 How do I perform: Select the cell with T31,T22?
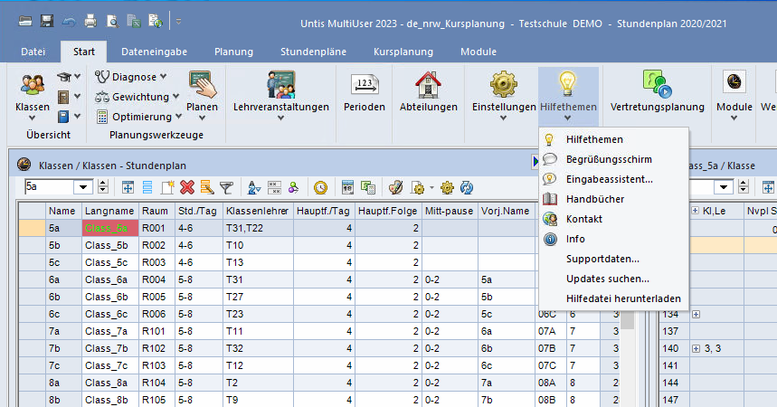(x=258, y=228)
